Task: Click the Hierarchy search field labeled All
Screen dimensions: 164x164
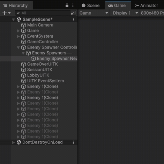Action: (43, 13)
